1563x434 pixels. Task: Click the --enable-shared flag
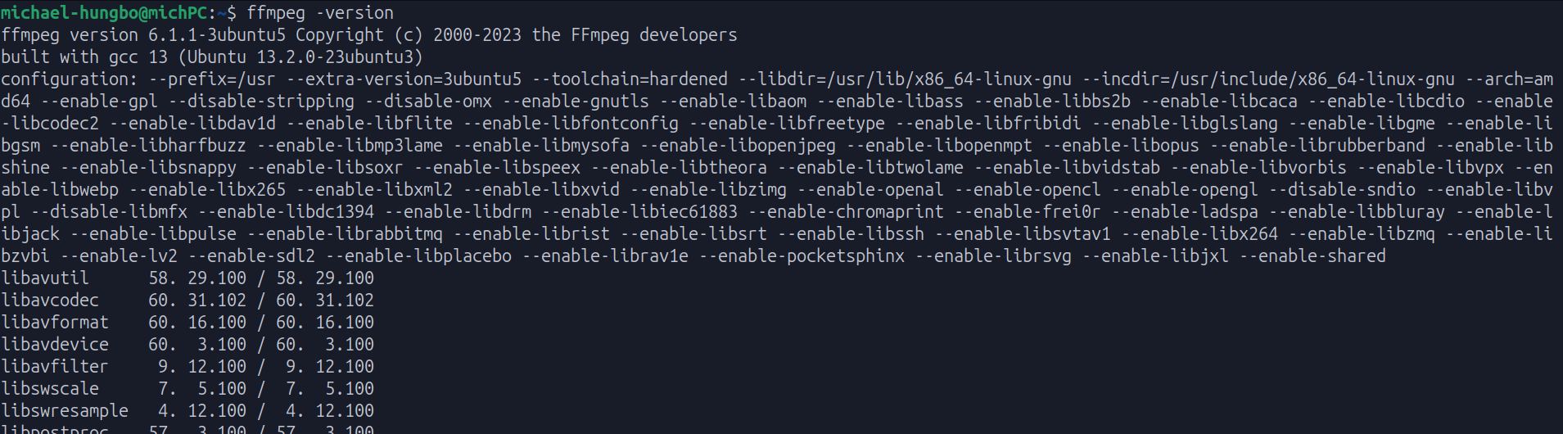1312,256
